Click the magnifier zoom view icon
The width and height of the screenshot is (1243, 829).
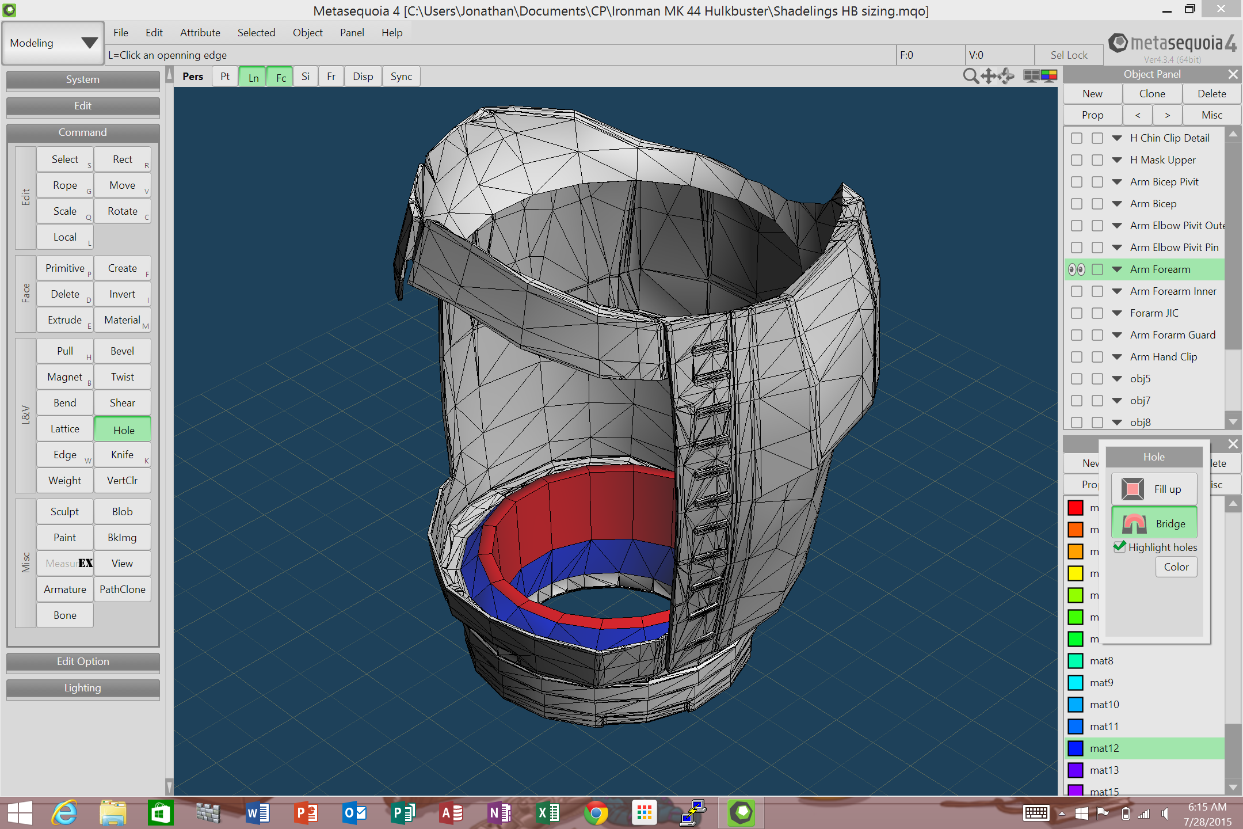pyautogui.click(x=971, y=76)
